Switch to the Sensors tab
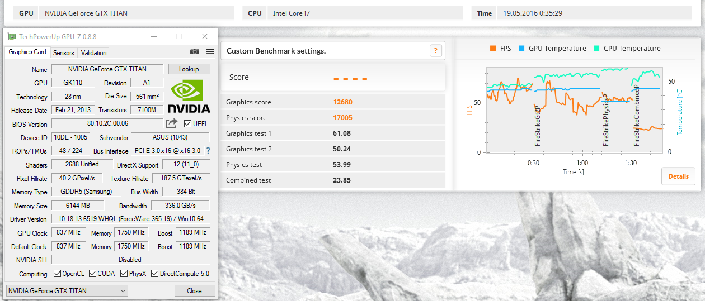705x301 pixels. (x=63, y=53)
